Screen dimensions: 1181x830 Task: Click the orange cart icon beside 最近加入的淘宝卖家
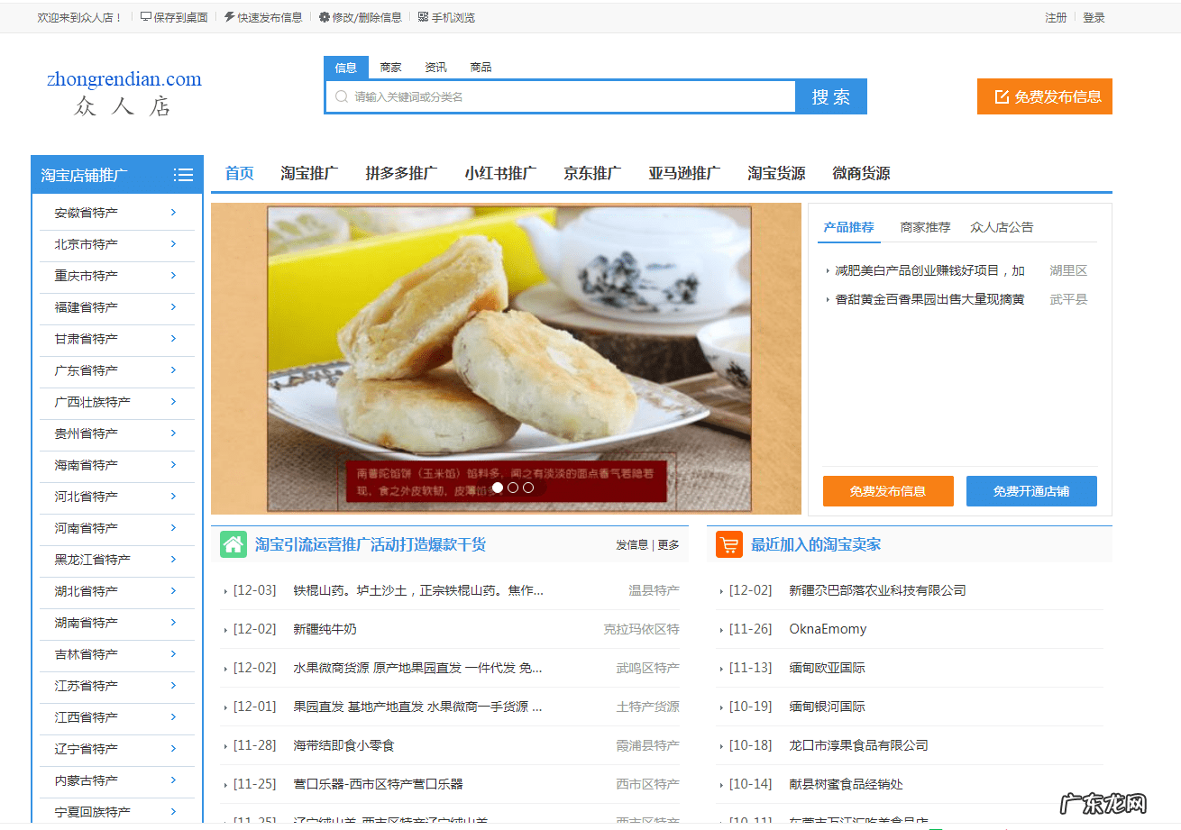[728, 544]
